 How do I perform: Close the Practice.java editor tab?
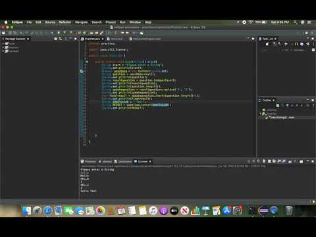point(103,39)
